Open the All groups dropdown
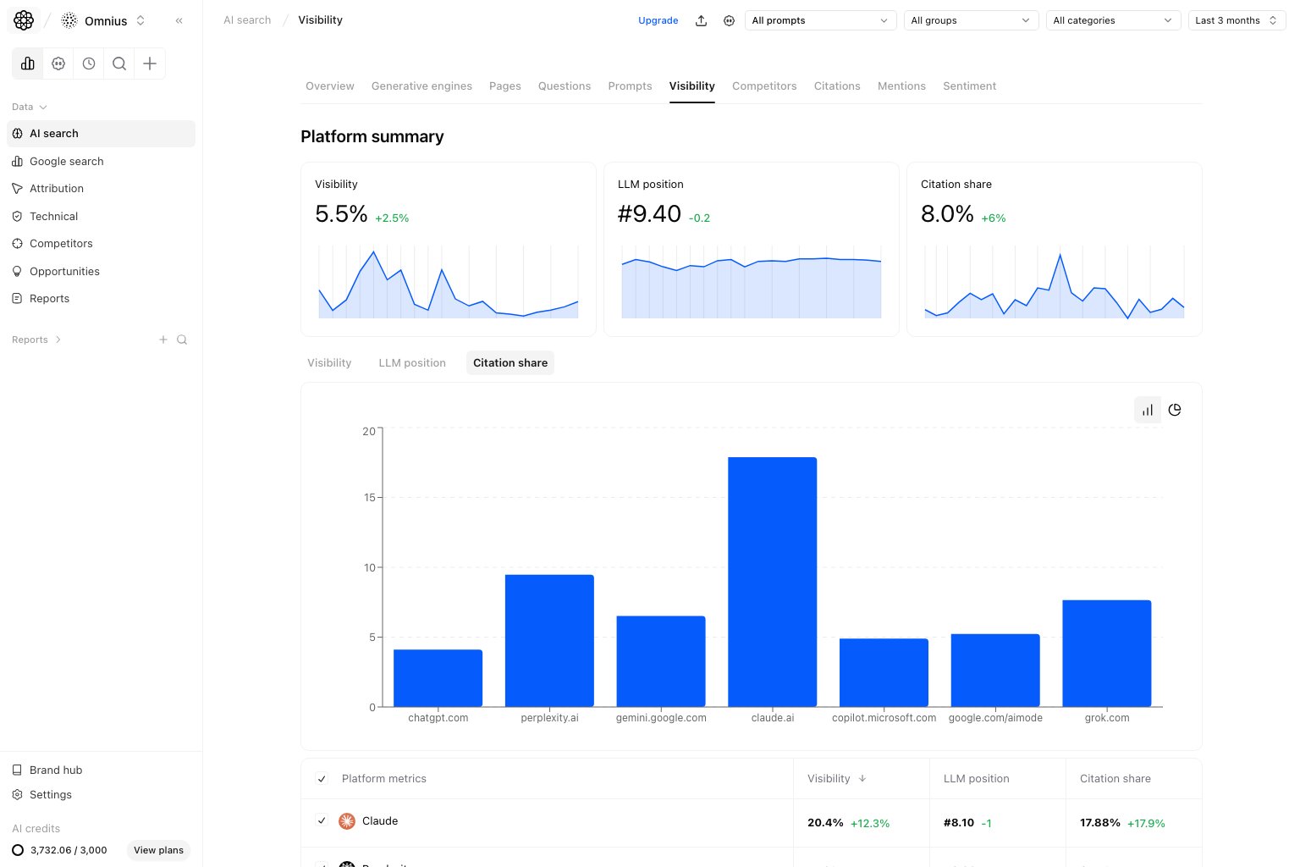 (971, 20)
